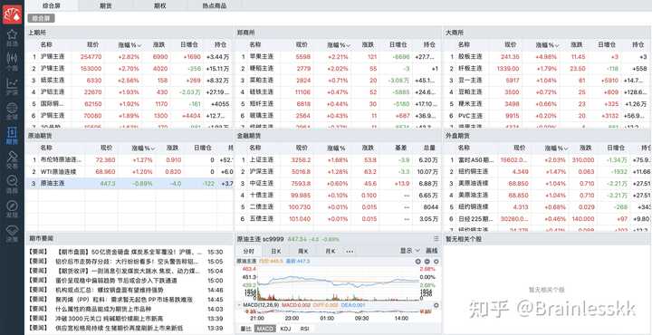Switch indicator to KDJ

click(285, 329)
